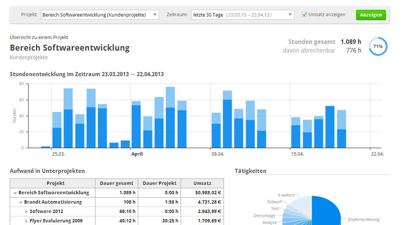The image size is (403, 225).
Task: Click the 08.04. axis date label
Action: (218, 154)
